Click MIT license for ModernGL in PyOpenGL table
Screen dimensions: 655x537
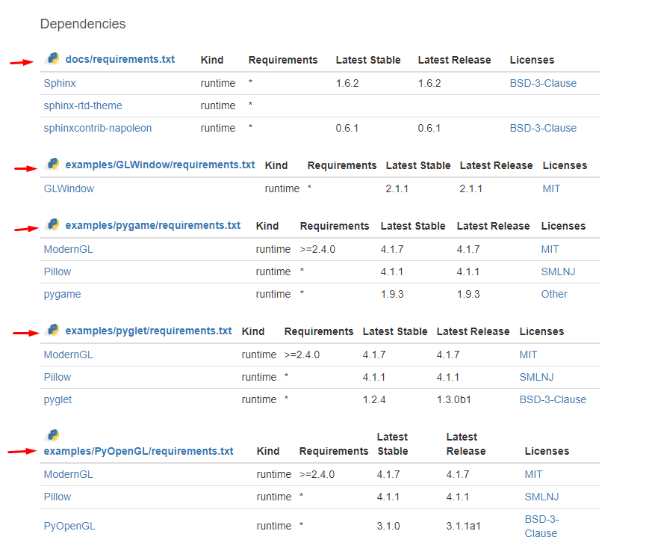[533, 474]
